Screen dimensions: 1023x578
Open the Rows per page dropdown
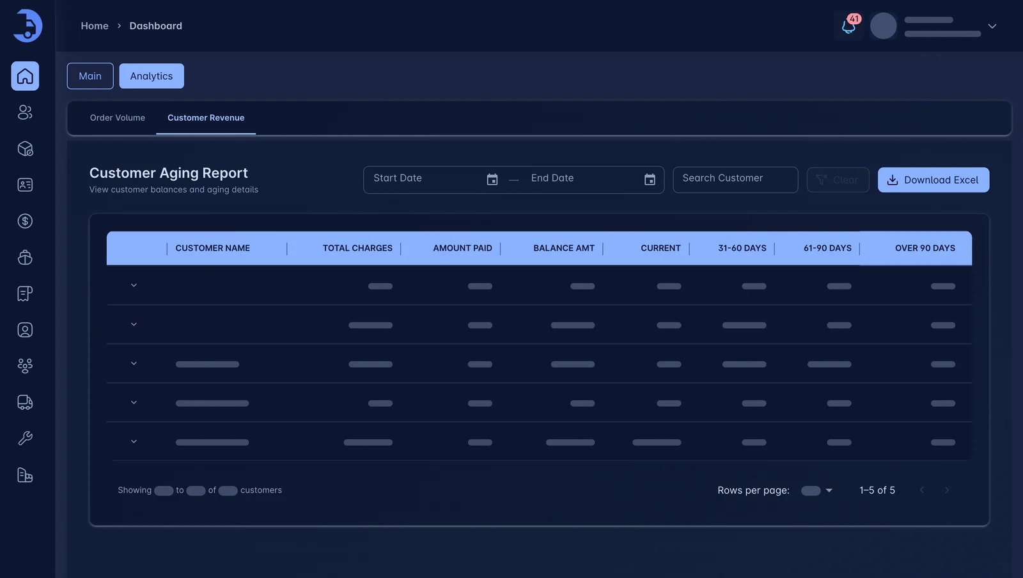pos(817,490)
